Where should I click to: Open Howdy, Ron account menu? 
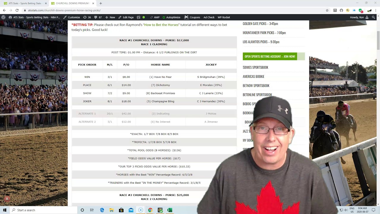click(x=359, y=17)
